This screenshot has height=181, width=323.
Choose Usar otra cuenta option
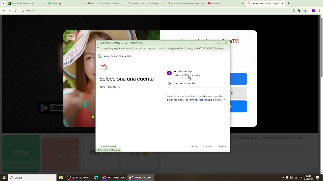(196, 83)
